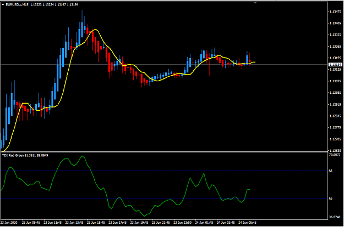
Task: Click the 50 level label in indicator scale
Action: pyautogui.click(x=330, y=199)
